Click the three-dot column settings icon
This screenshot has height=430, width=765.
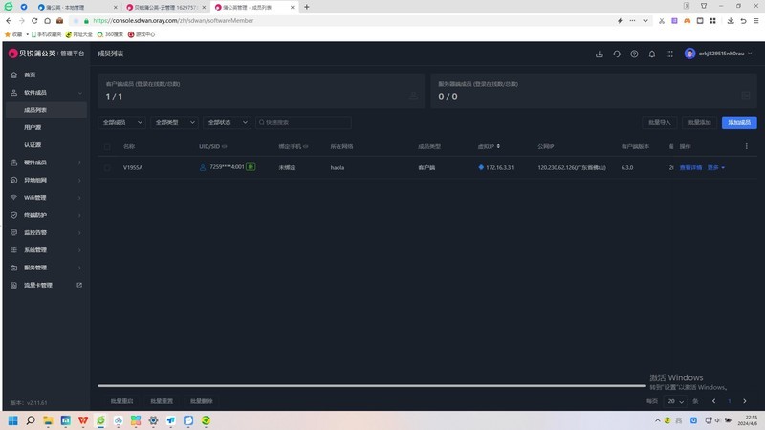coord(746,146)
